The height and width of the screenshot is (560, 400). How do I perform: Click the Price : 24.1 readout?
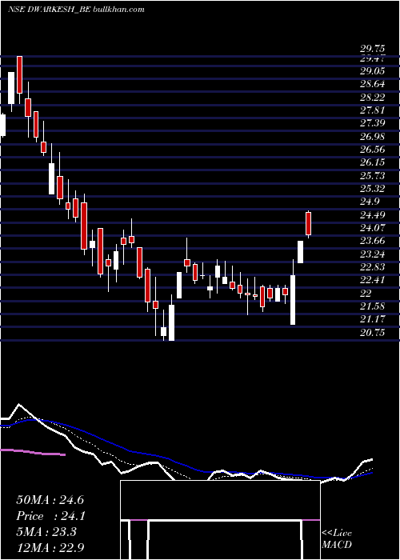pos(50,516)
